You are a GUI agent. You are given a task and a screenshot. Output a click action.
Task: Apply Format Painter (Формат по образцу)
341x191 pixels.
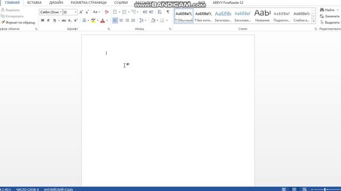coord(18,22)
